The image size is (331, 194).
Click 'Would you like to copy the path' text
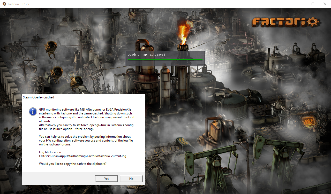[73, 164]
